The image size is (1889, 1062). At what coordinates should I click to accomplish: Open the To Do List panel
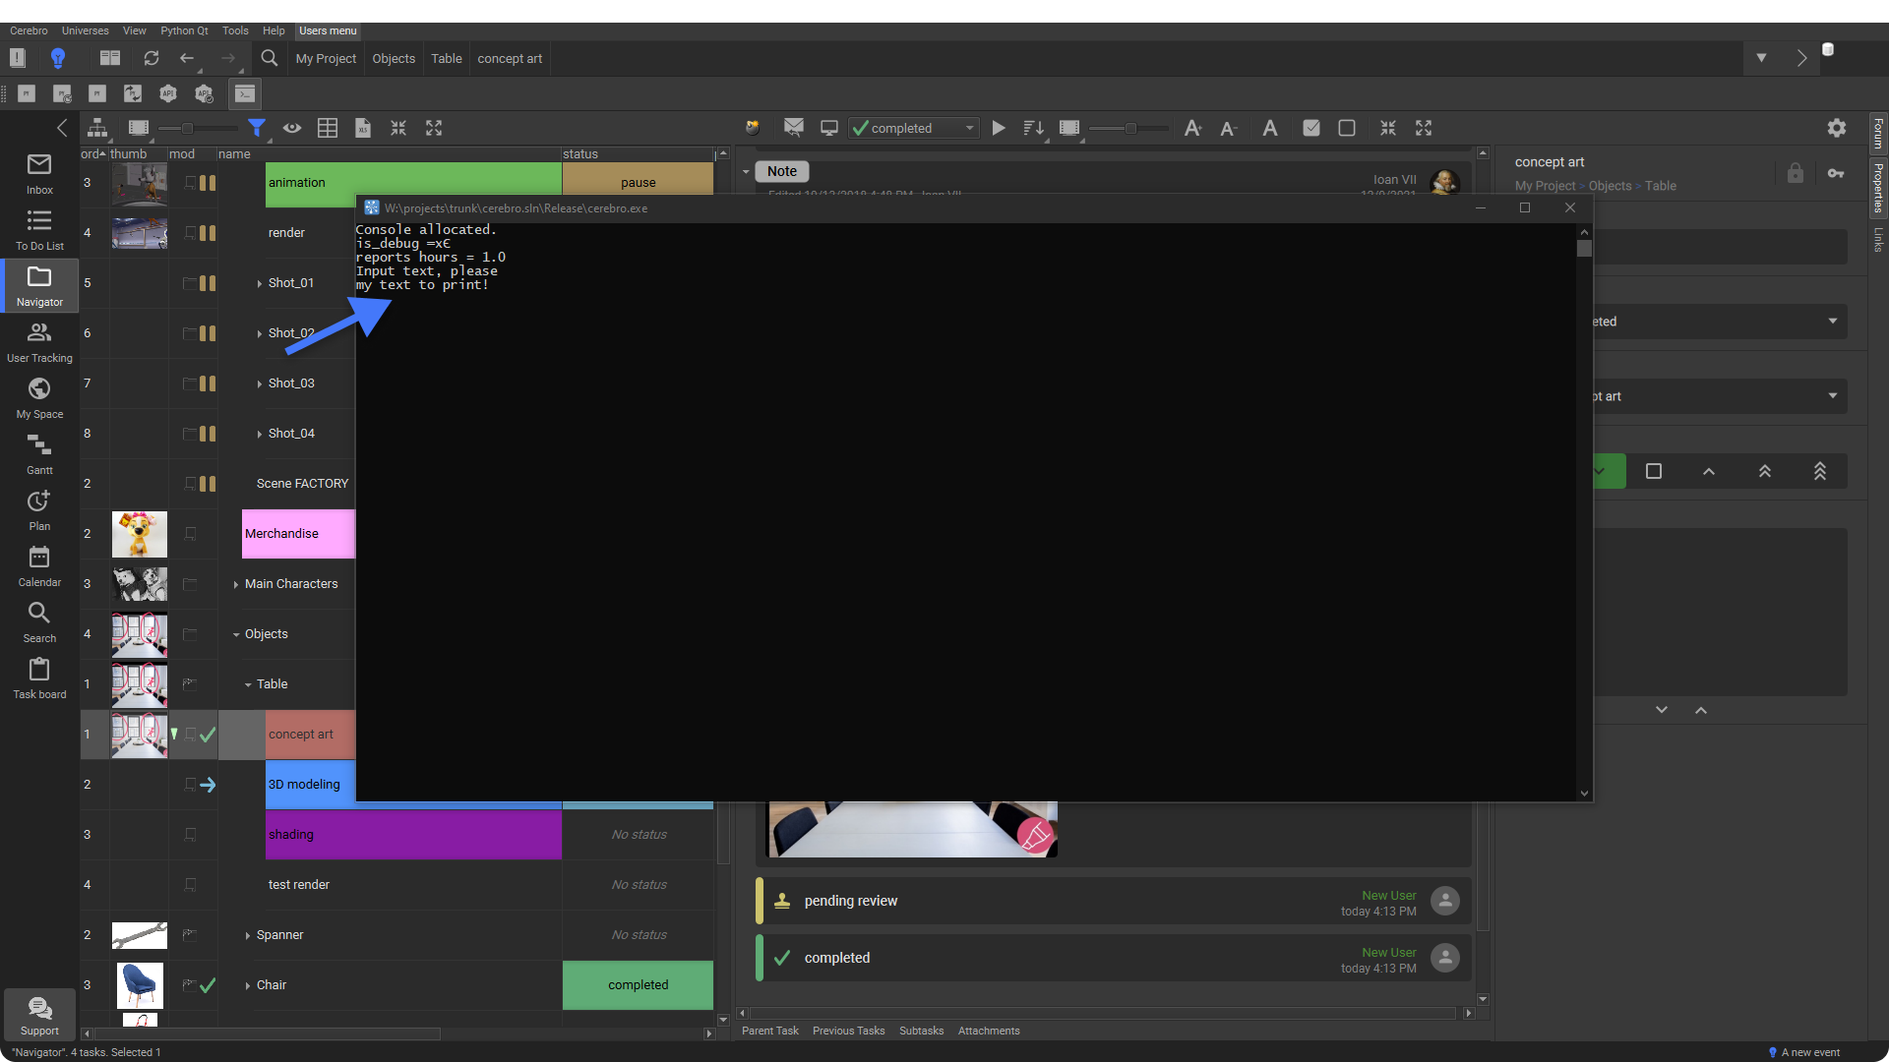39,230
